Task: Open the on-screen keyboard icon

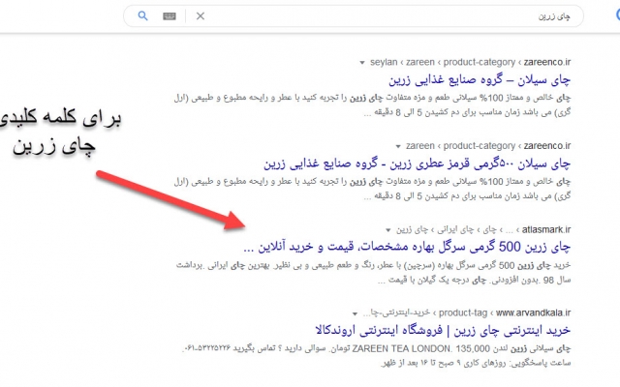Action: tap(170, 16)
